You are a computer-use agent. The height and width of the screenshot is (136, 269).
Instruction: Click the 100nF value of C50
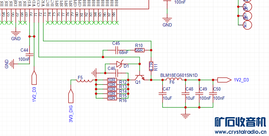coord(219,98)
